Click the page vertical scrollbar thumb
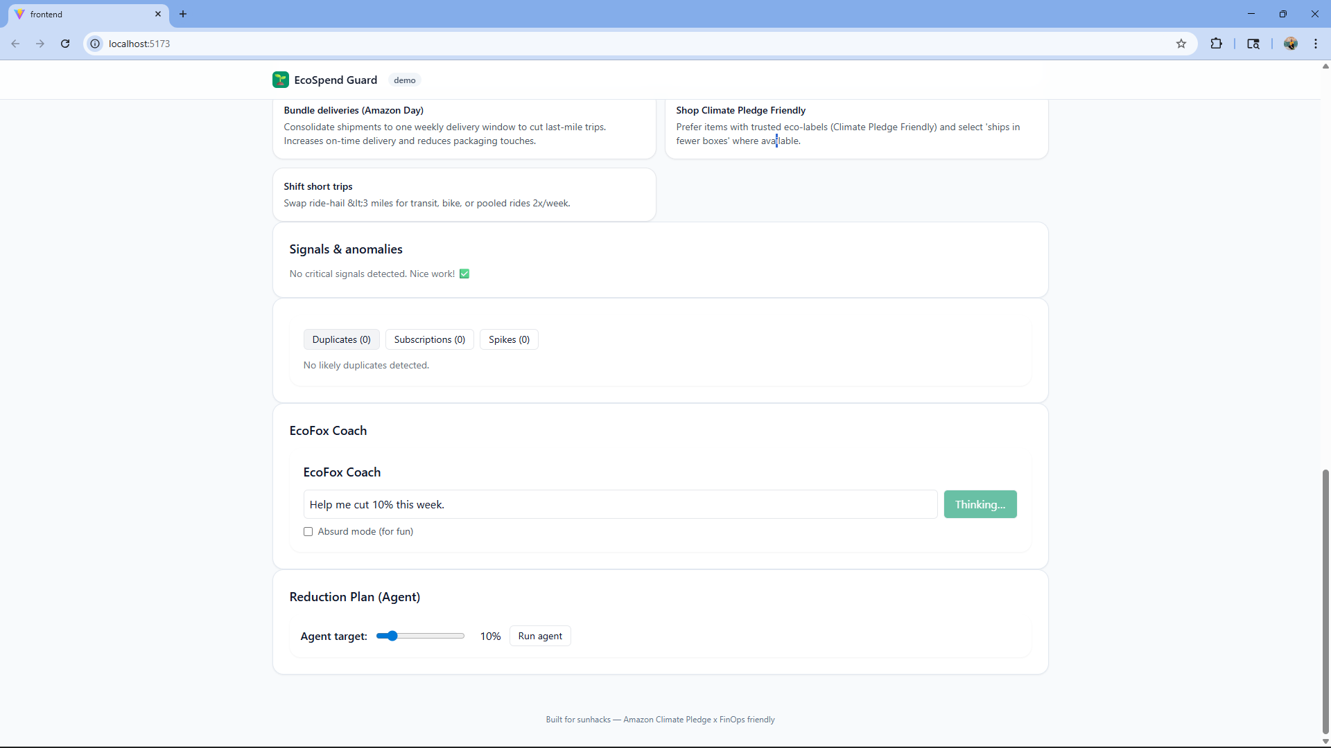The width and height of the screenshot is (1331, 748). point(1325,601)
